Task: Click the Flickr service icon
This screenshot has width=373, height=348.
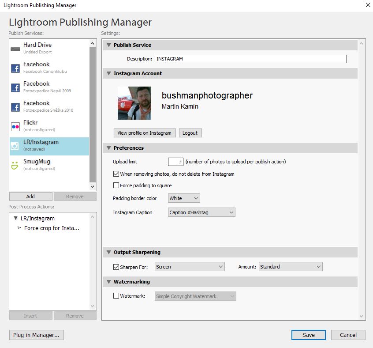Action: coord(15,126)
